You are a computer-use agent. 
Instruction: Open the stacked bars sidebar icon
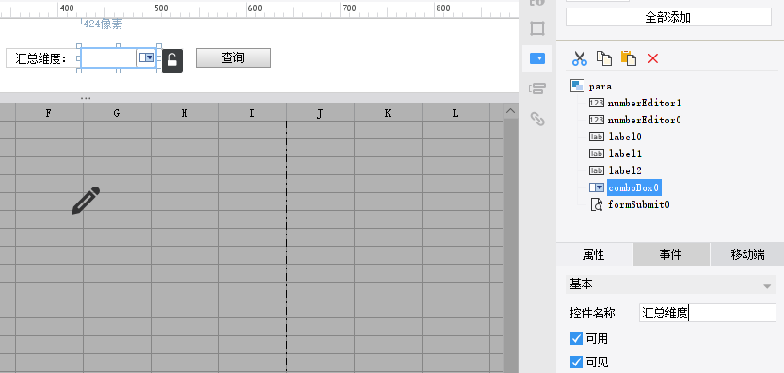[x=537, y=89]
